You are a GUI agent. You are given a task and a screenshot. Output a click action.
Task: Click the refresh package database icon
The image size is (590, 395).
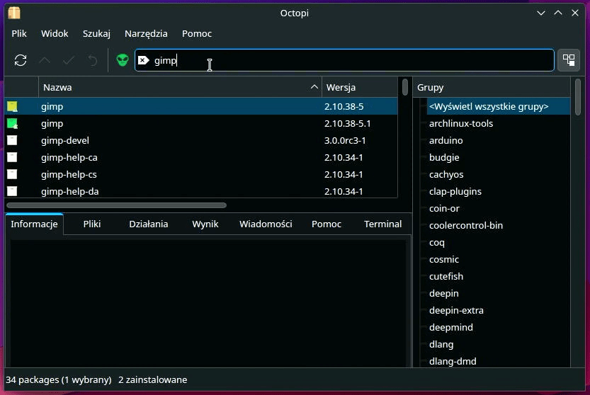pyautogui.click(x=21, y=60)
